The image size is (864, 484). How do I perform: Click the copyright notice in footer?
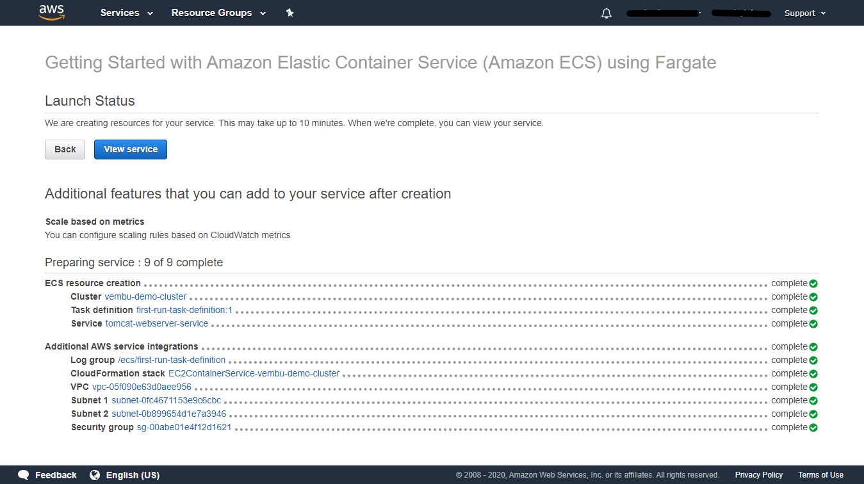tap(587, 475)
